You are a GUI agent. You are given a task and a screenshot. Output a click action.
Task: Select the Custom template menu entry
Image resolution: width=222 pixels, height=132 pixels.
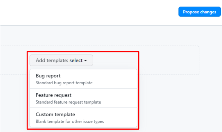(83, 117)
